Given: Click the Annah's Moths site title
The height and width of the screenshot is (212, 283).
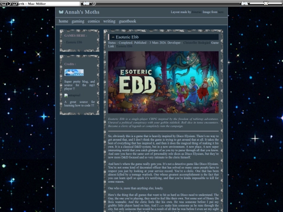Looking at the screenshot, I should [82, 12].
